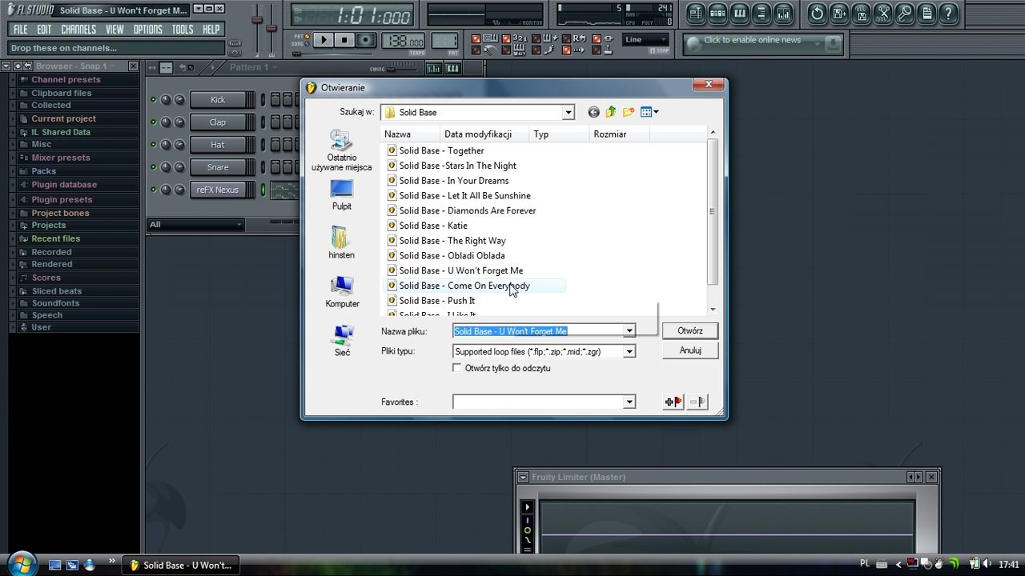Open the VIEW menu
The width and height of the screenshot is (1025, 576).
coord(115,30)
